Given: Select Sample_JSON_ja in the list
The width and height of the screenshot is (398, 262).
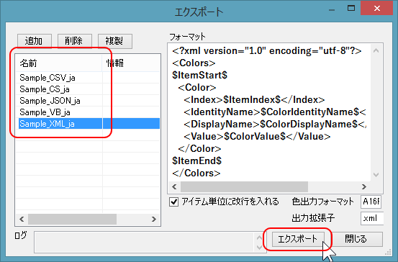Looking at the screenshot, I should (x=88, y=101).
